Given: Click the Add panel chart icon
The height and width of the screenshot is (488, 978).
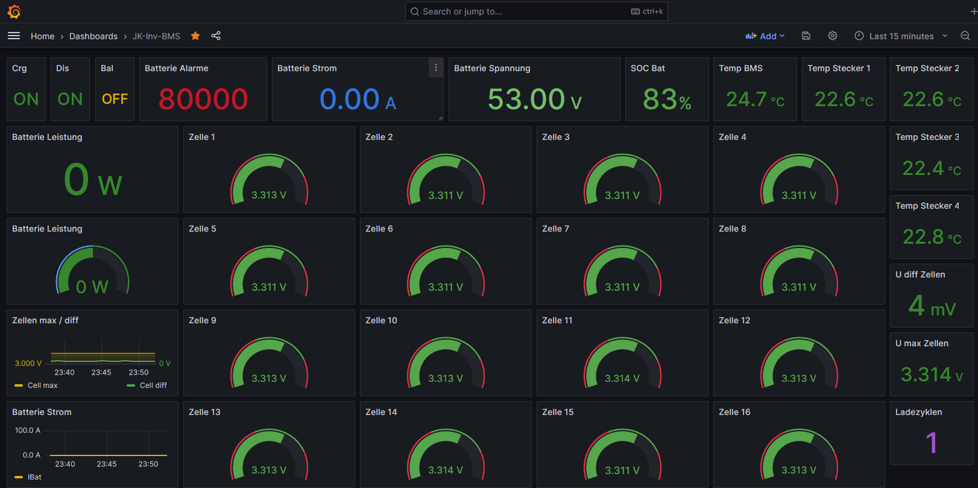Looking at the screenshot, I should [x=751, y=36].
